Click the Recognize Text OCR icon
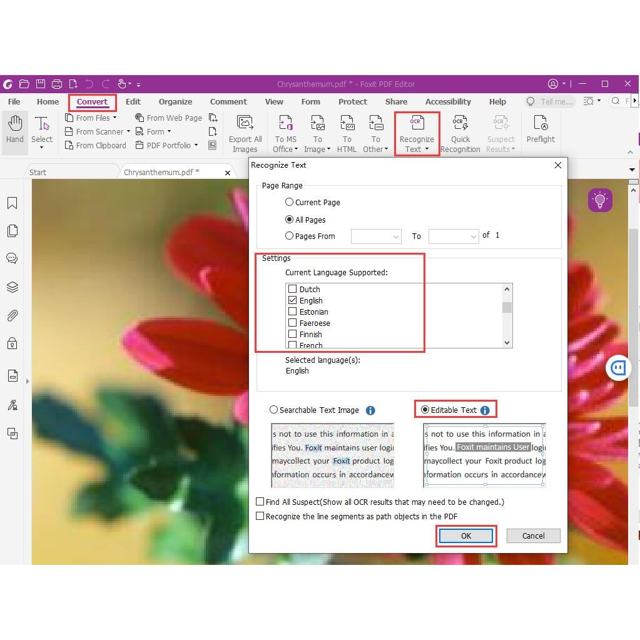The image size is (640, 640). click(416, 124)
